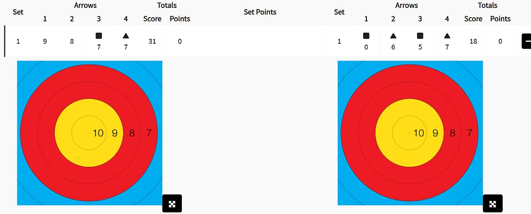Click the triangle marker on right archer's arrow 4
Screen dimensions: 531x214
(x=447, y=36)
